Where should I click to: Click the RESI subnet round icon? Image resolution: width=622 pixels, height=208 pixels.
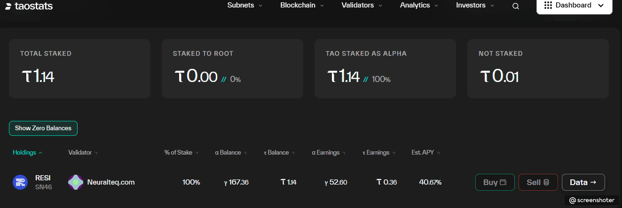point(20,182)
